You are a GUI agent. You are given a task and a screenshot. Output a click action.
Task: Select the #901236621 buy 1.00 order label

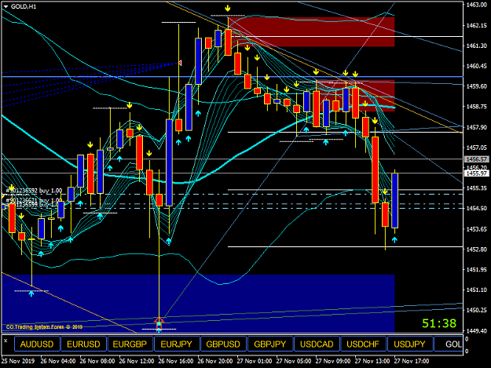(x=34, y=200)
